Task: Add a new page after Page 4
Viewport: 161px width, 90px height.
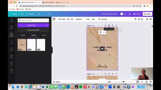Action: point(116,25)
